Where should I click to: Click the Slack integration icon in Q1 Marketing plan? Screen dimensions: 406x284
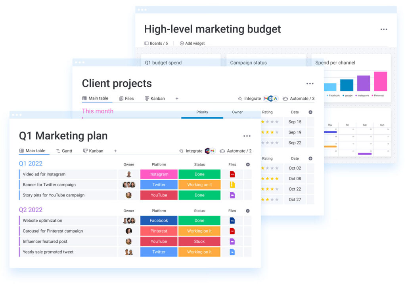click(207, 151)
